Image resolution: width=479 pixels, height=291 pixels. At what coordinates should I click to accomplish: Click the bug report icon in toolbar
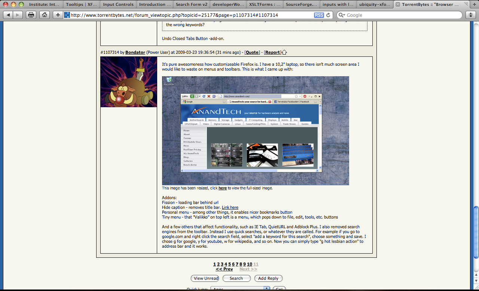(470, 15)
